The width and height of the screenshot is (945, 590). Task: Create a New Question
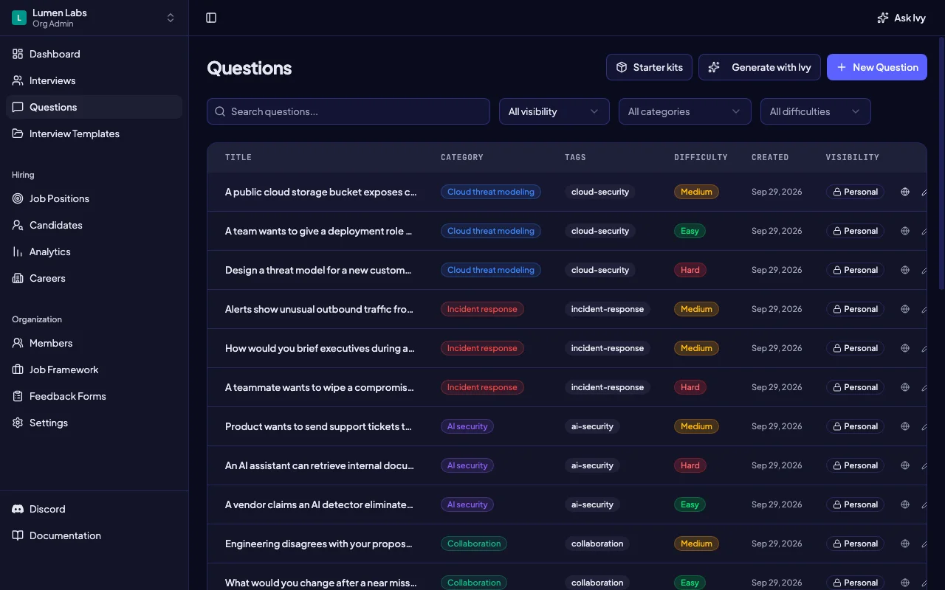point(877,67)
